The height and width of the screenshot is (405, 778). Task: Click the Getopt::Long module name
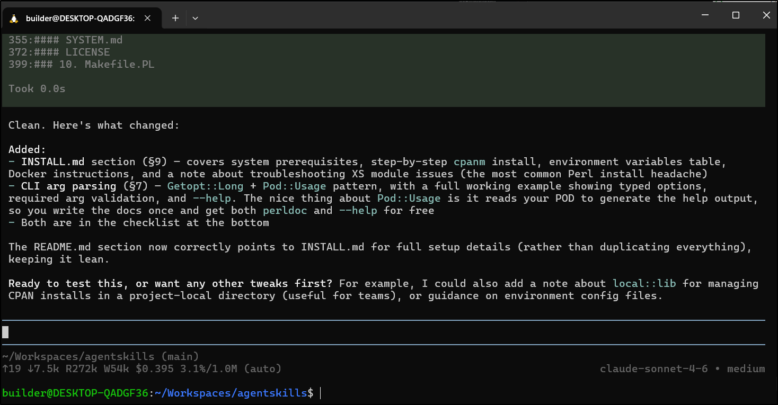(205, 186)
